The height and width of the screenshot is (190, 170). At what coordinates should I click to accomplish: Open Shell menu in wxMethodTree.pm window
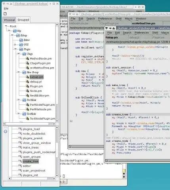point(118,19)
